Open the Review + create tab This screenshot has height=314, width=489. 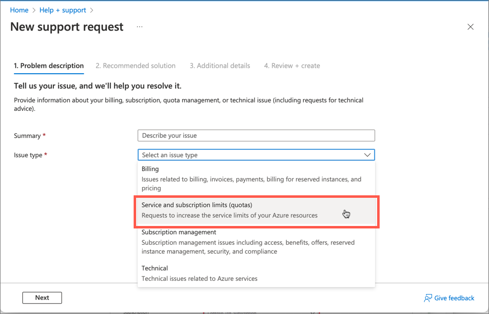click(x=292, y=65)
